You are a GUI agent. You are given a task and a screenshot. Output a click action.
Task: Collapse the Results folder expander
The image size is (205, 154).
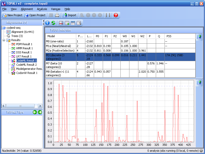tap(4, 40)
